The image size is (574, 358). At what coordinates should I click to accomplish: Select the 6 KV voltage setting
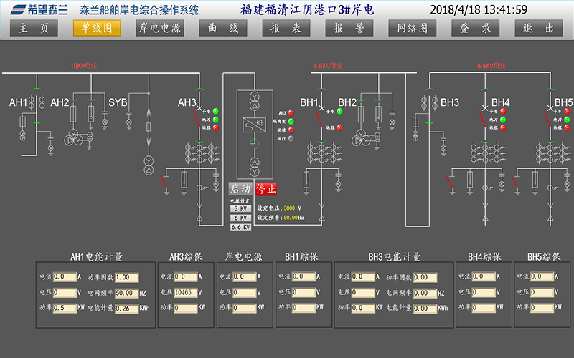click(240, 218)
